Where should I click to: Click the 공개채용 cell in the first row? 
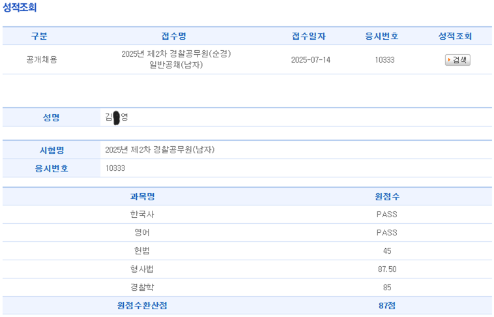[41, 59]
